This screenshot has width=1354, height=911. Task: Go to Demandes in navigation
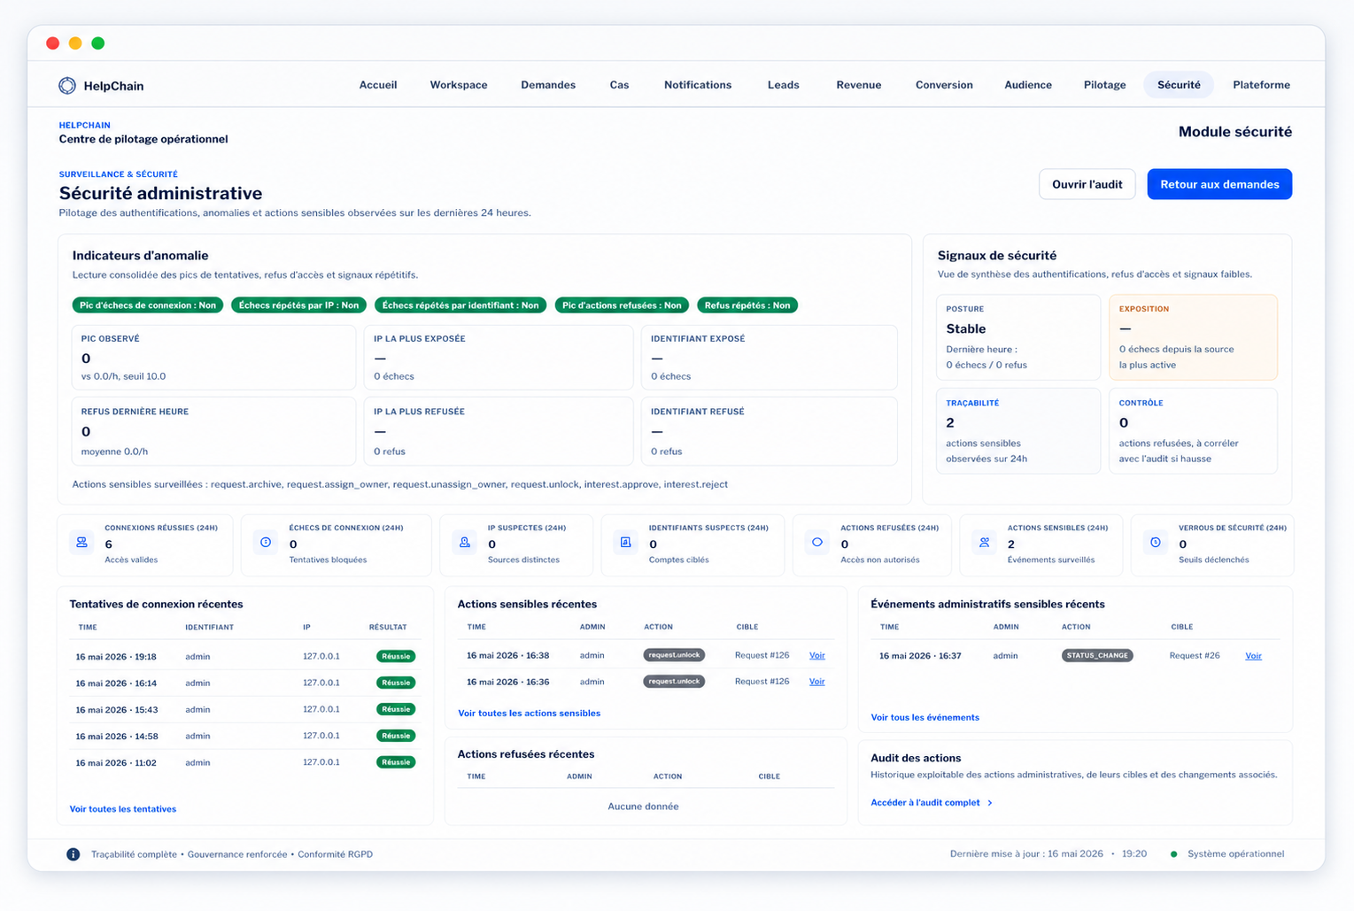(x=548, y=85)
